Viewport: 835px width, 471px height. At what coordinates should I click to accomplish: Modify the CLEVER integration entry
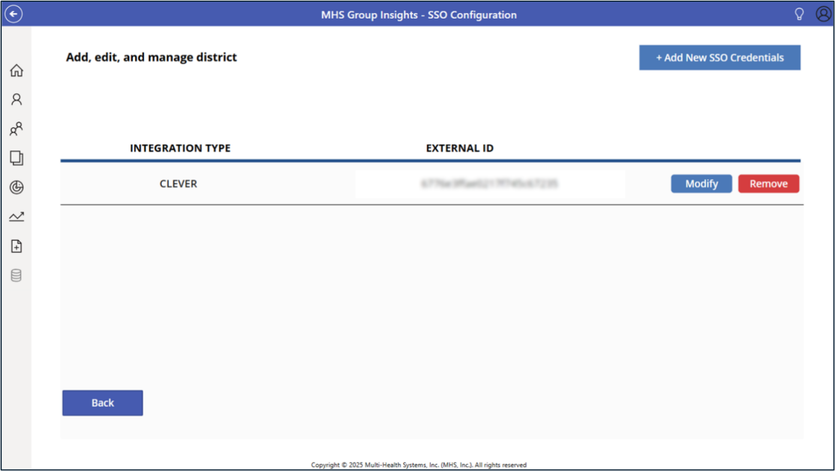pyautogui.click(x=701, y=184)
